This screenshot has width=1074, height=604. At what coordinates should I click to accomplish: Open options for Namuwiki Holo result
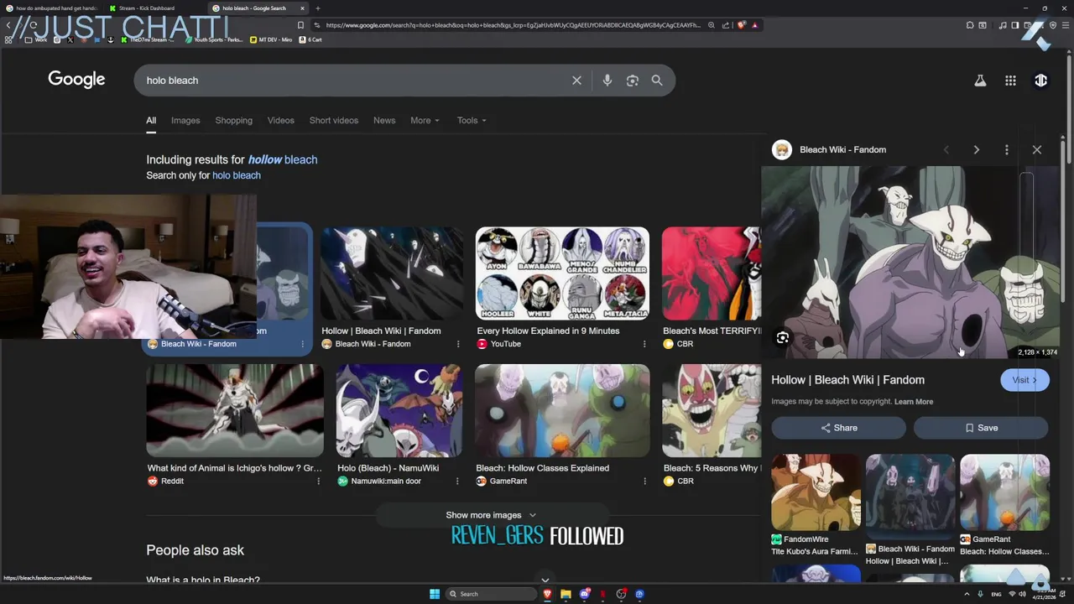pyautogui.click(x=457, y=482)
